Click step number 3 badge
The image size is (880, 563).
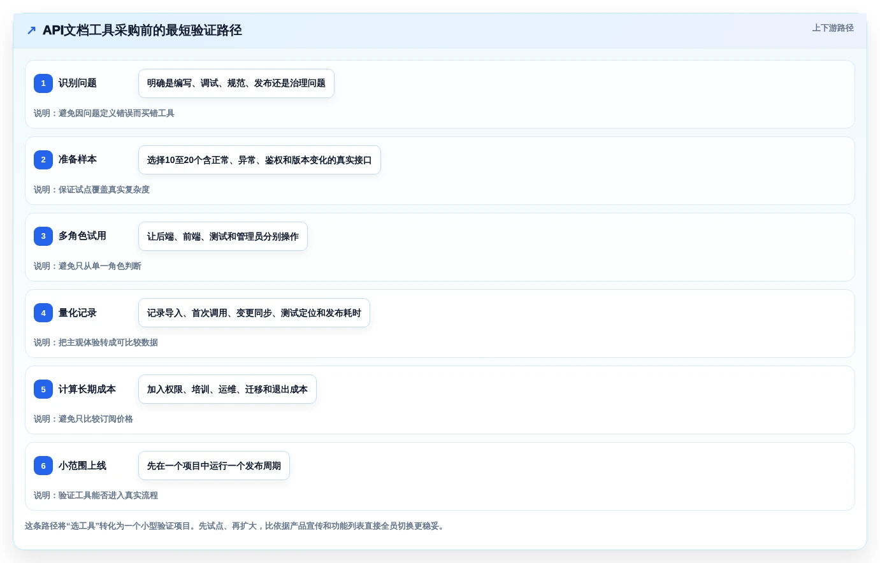point(43,236)
